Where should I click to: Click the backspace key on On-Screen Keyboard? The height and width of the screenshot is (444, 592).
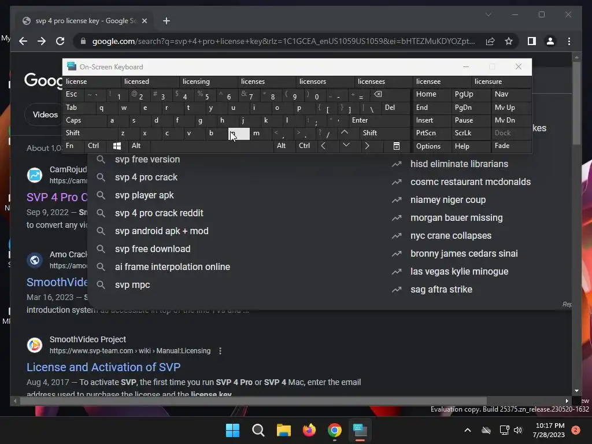tap(378, 94)
